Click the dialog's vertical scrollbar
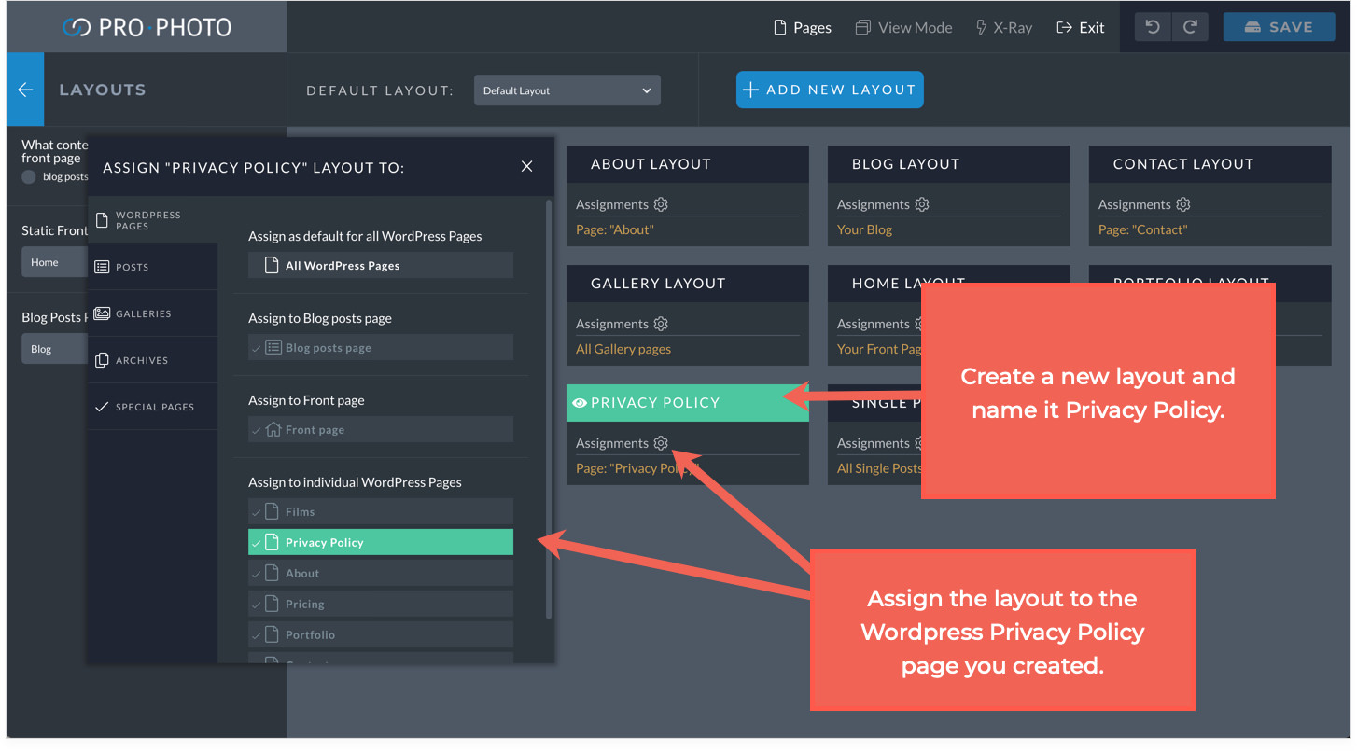The width and height of the screenshot is (1357, 751). tap(549, 409)
